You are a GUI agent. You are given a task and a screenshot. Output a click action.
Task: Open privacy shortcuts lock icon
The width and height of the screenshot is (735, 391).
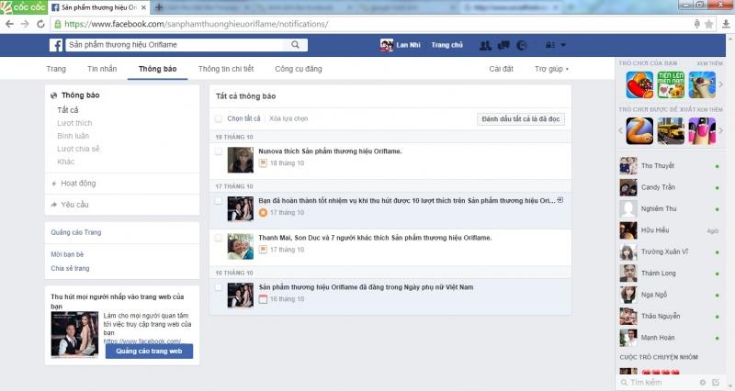pyautogui.click(x=549, y=45)
